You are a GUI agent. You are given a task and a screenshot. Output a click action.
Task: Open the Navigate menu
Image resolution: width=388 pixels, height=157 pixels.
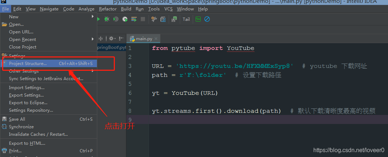click(49, 9)
